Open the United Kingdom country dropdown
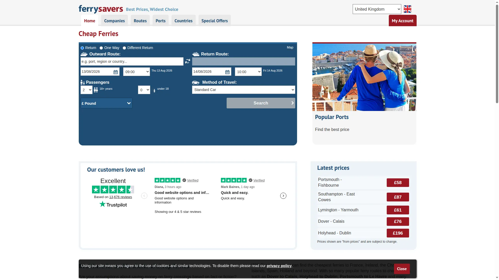This screenshot has width=499, height=280. point(377,9)
